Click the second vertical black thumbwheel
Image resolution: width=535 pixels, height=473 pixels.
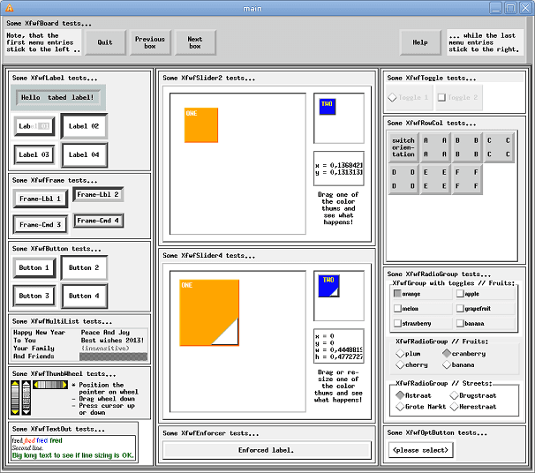click(x=26, y=398)
